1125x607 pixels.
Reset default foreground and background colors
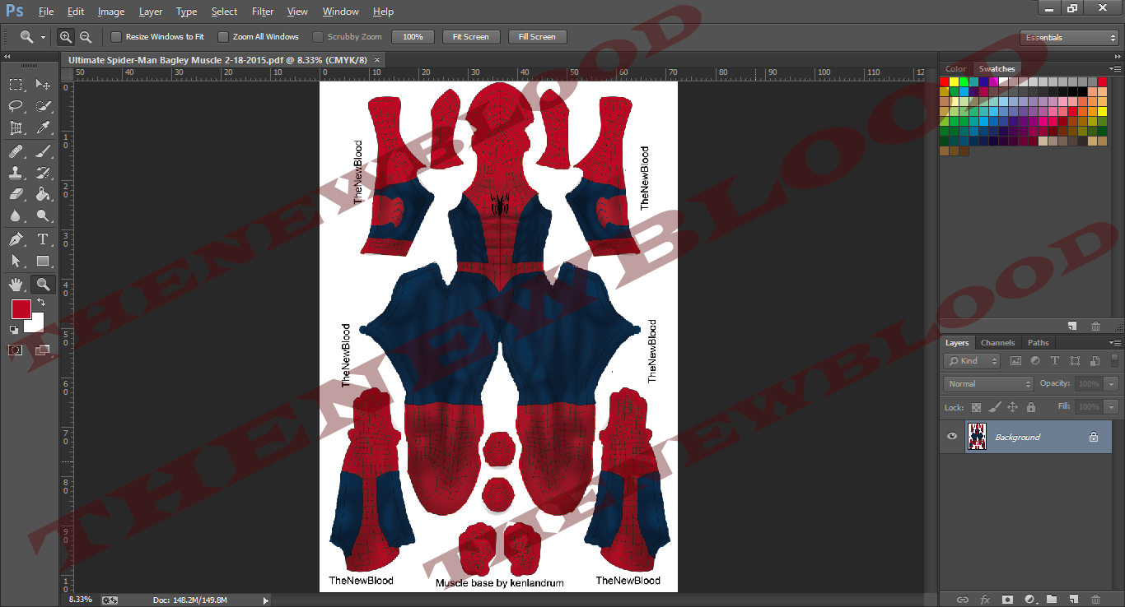click(x=14, y=330)
